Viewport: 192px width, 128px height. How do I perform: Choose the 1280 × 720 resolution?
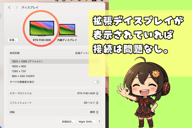tap(54, 71)
